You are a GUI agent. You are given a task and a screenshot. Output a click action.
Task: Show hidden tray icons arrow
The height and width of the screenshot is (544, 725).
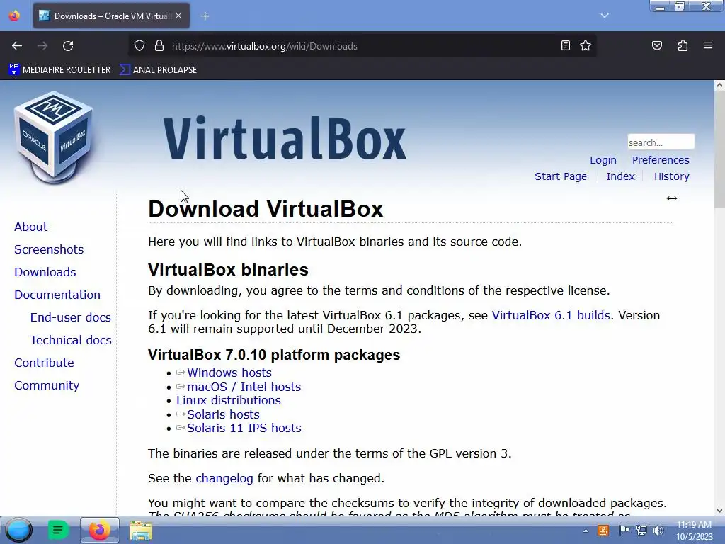point(586,531)
